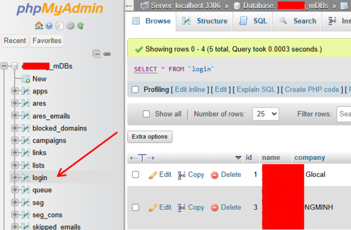The image size is (351, 230).
Task: Reload navigation panel with green refresh icon
Action: pyautogui.click(x=80, y=25)
